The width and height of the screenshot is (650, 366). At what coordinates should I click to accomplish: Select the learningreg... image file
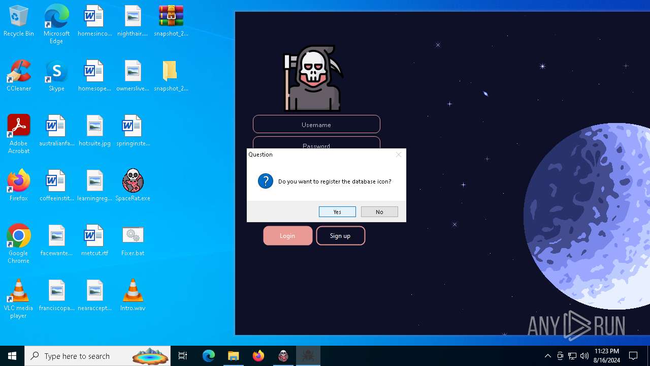pyautogui.click(x=94, y=187)
